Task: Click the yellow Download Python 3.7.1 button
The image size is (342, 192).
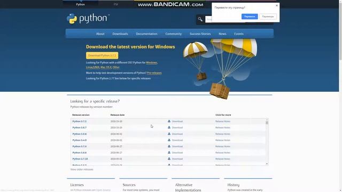Action: coord(102,55)
